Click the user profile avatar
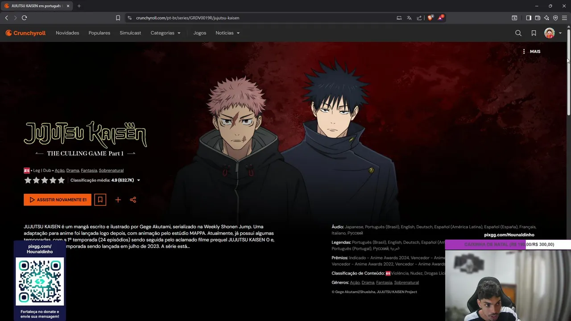571x321 pixels. [x=549, y=33]
